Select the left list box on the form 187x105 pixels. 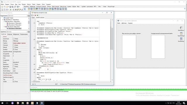pyautogui.click(x=129, y=47)
